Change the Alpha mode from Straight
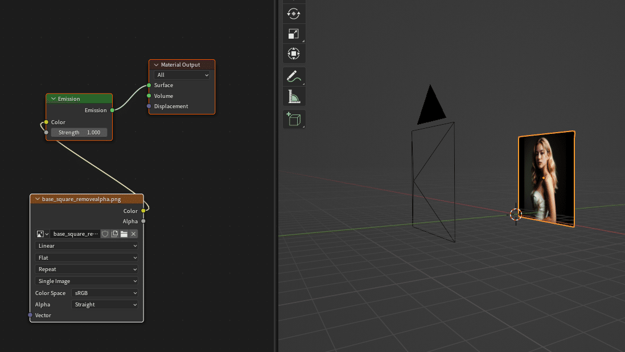This screenshot has width=625, height=352. [104, 304]
